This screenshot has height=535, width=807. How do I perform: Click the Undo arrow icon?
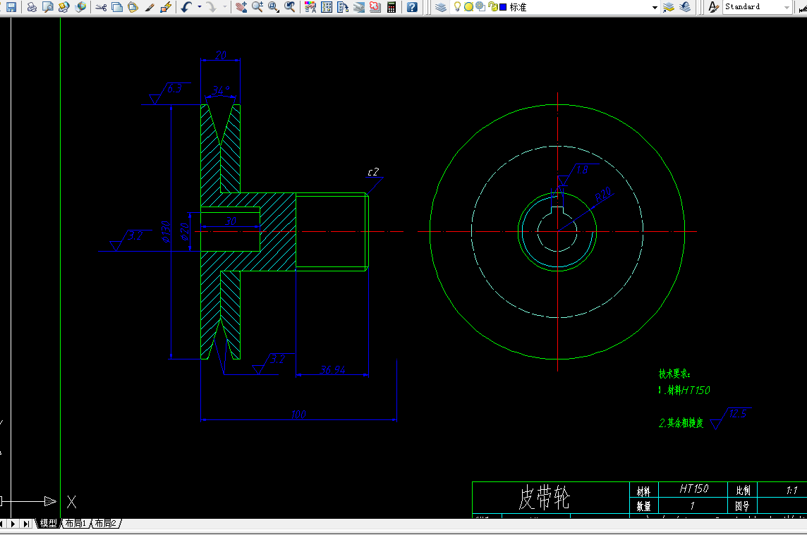[x=187, y=6]
